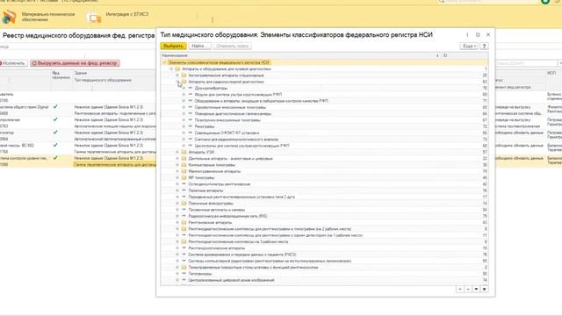
Task: Focus the registry search field at right
Action: tap(526, 63)
